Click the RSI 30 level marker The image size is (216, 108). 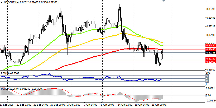pos(207,82)
